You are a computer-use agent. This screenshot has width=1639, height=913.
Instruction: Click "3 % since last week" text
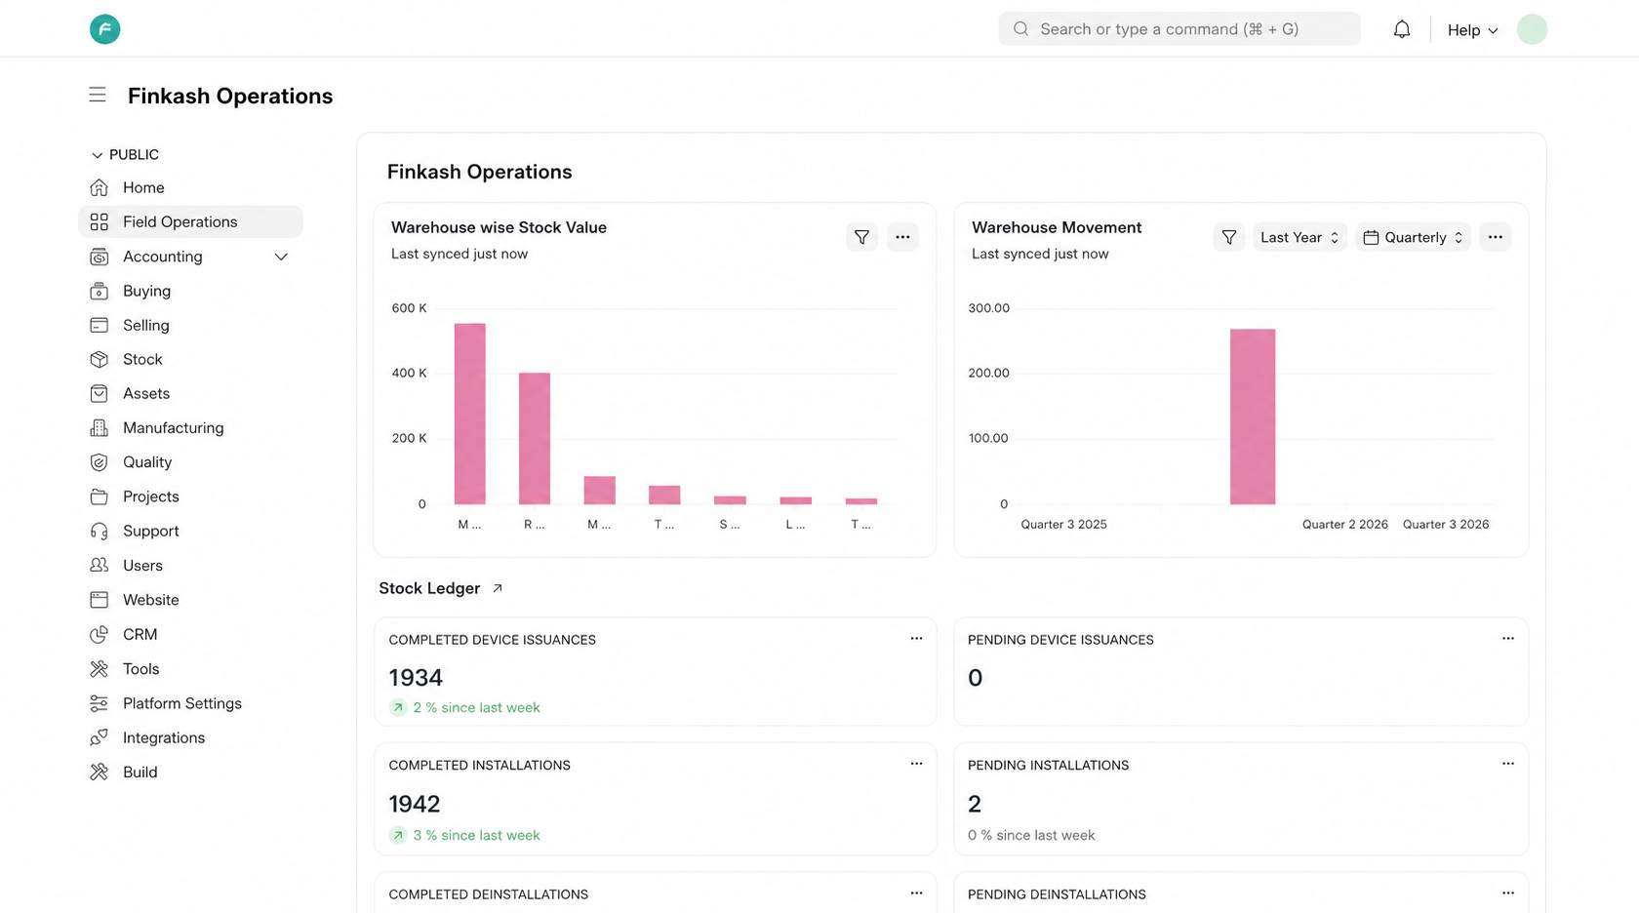[476, 836]
